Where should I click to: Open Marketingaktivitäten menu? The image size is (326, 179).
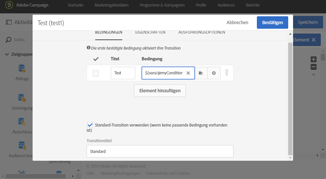111,5
